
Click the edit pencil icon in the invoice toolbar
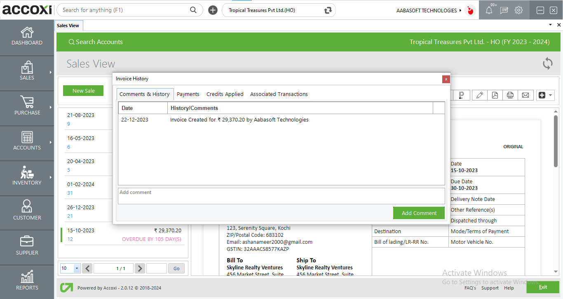tap(479, 95)
